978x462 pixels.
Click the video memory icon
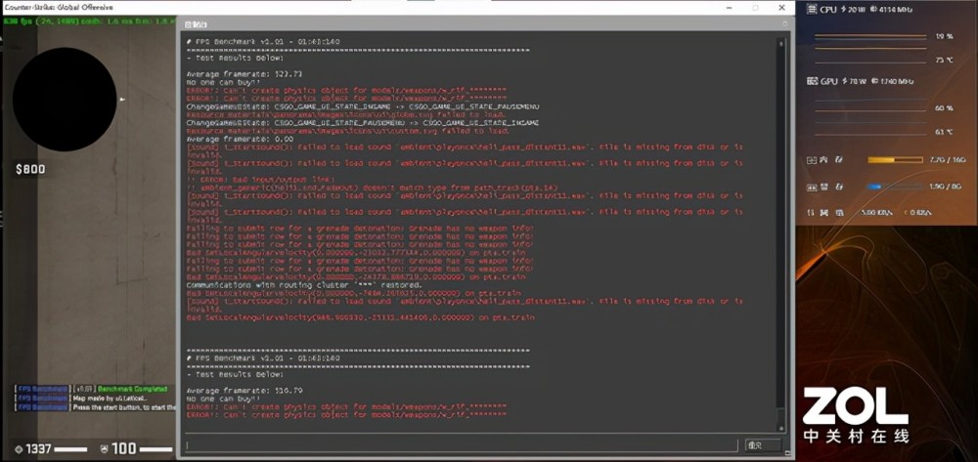[812, 187]
